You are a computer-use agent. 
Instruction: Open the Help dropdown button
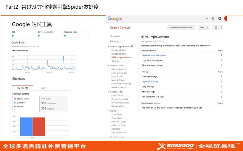[x=204, y=28]
